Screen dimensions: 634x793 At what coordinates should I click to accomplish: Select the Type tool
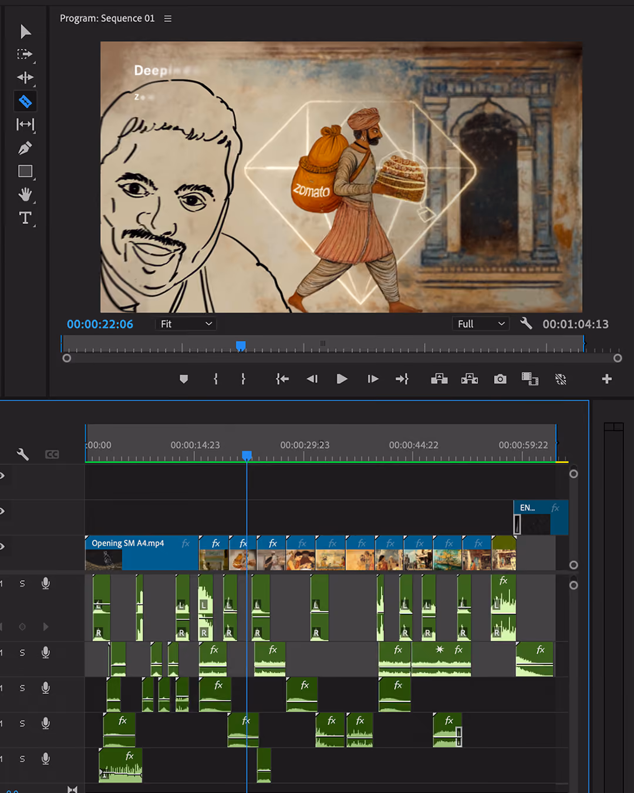[x=25, y=218]
